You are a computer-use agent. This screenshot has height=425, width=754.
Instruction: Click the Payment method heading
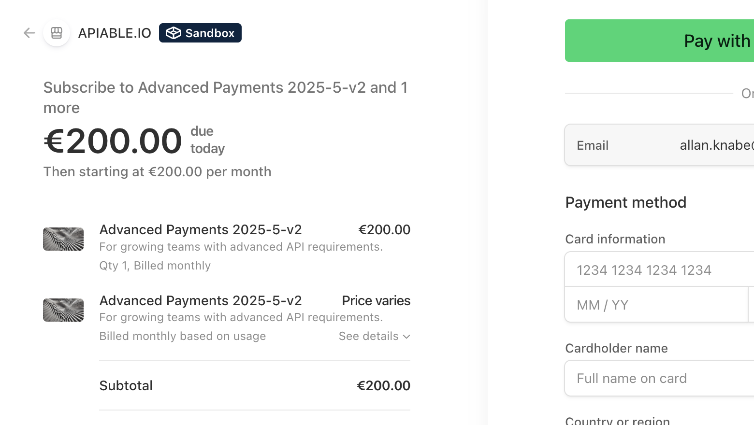click(x=625, y=202)
